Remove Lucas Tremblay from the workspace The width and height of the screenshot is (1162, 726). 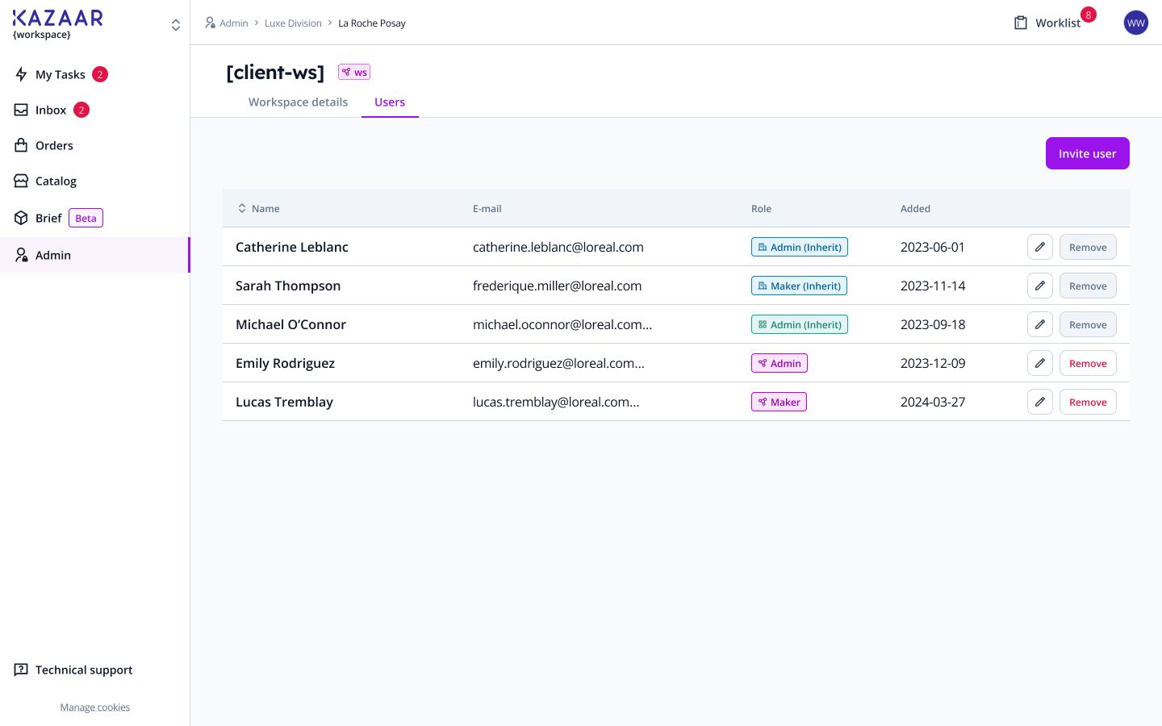coord(1088,402)
